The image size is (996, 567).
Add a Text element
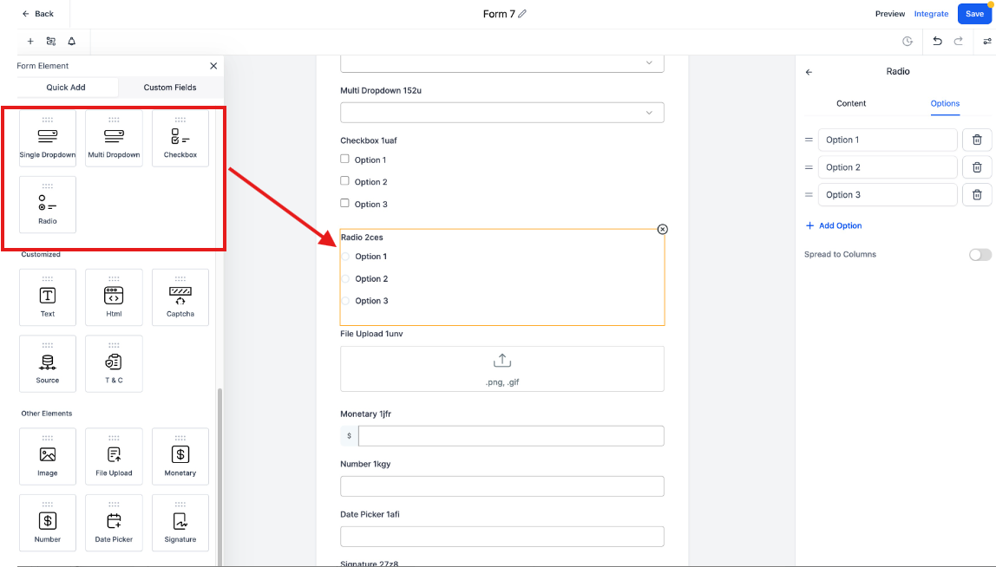(x=48, y=297)
